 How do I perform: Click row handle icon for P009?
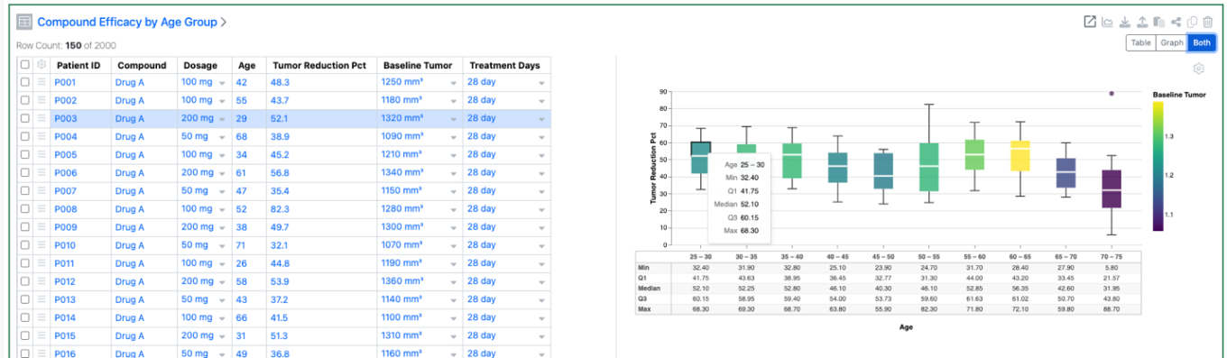(42, 227)
